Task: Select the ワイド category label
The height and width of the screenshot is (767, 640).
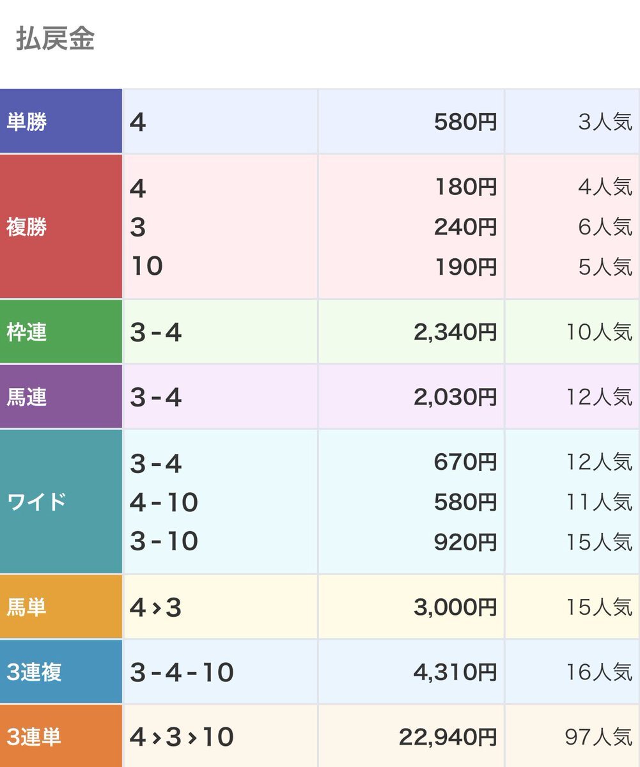Action: pos(61,502)
